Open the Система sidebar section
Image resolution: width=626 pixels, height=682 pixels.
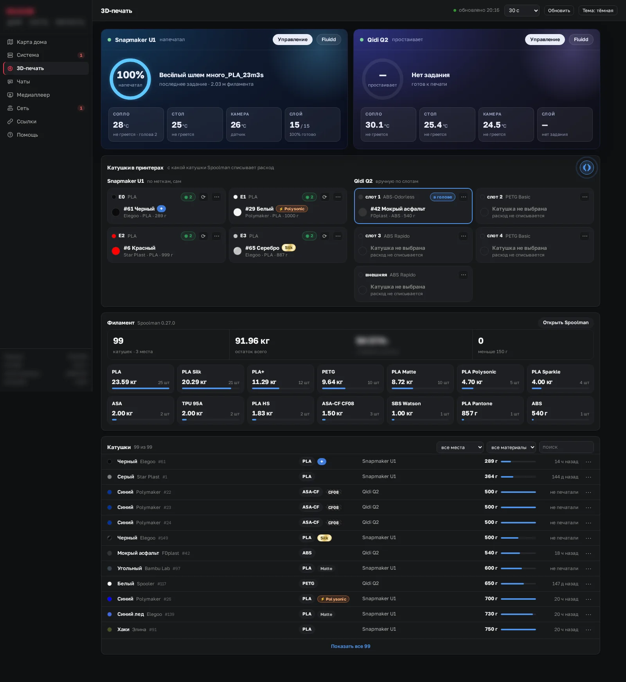pyautogui.click(x=46, y=55)
